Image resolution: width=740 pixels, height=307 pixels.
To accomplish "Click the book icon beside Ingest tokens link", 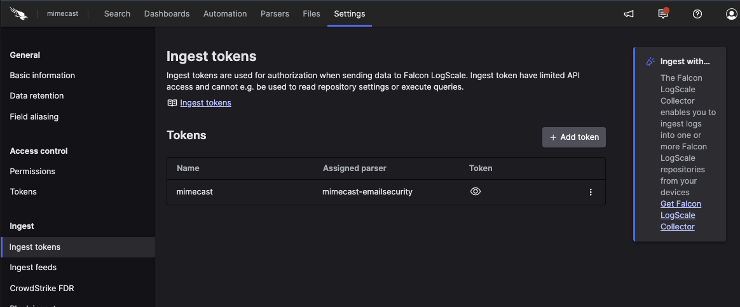I will [x=172, y=103].
